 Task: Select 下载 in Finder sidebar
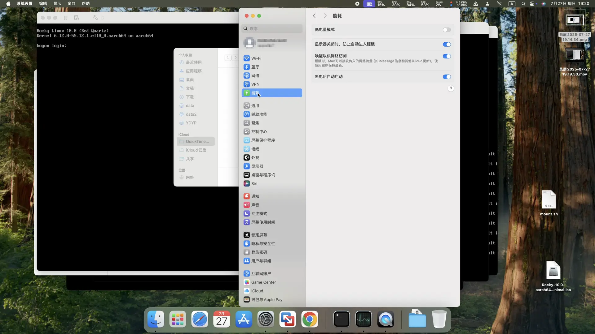[x=196, y=97]
